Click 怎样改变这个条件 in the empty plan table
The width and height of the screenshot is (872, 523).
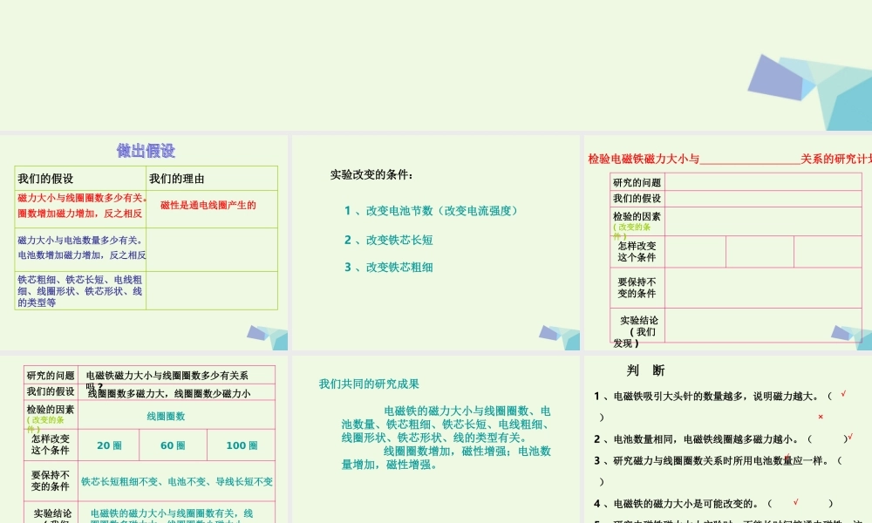coord(637,251)
